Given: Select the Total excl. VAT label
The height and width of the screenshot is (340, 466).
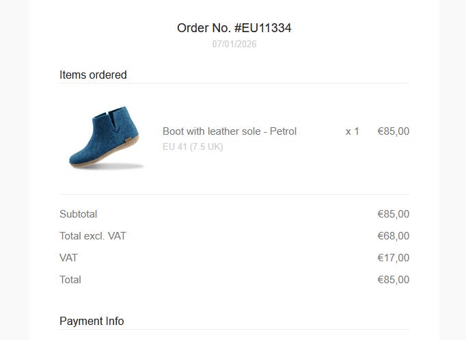Looking at the screenshot, I should point(92,236).
